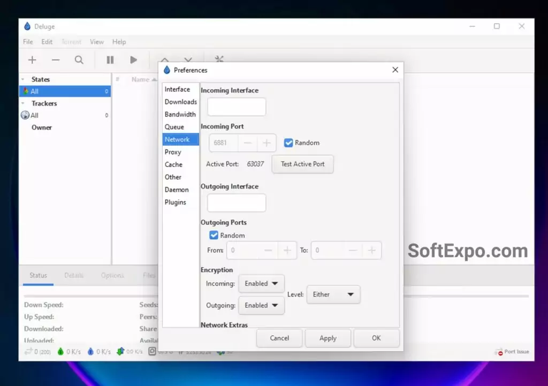This screenshot has height=386, width=548.
Task: Expand the encryption Level dropdown
Action: pyautogui.click(x=333, y=294)
